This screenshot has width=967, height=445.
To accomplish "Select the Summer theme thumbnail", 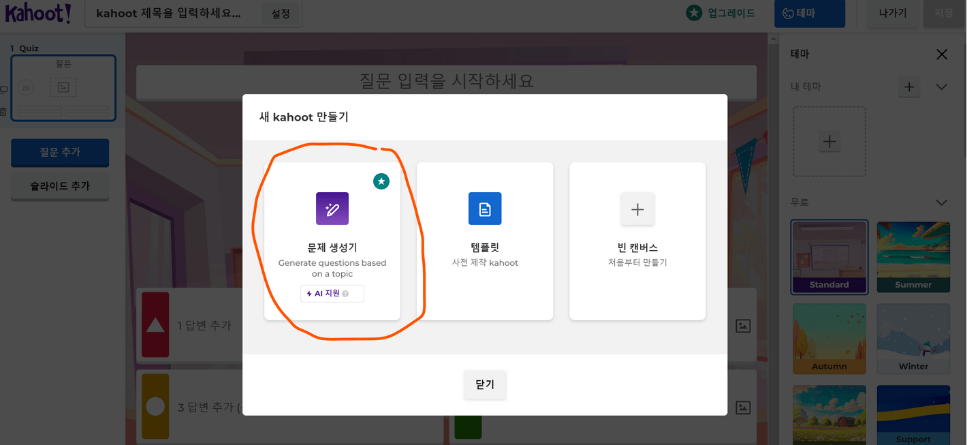I will pyautogui.click(x=913, y=256).
